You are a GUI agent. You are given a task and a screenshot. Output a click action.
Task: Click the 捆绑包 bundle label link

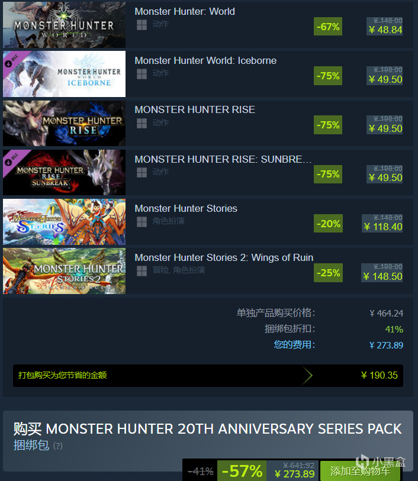(31, 445)
